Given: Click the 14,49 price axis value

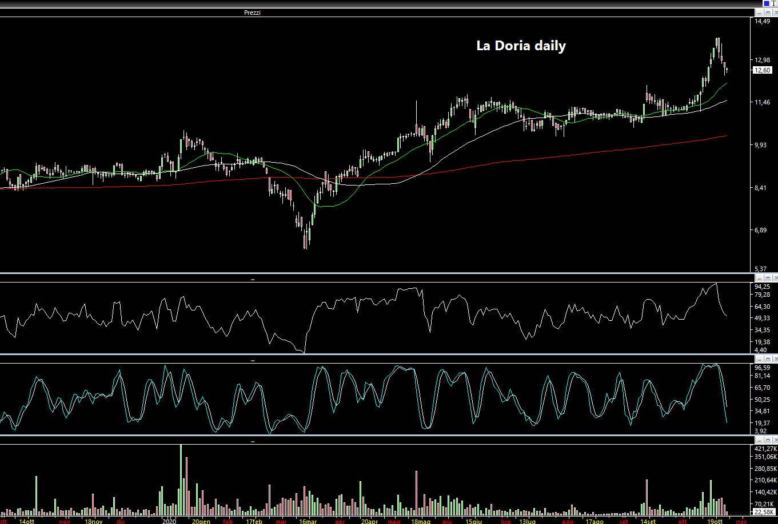Looking at the screenshot, I should 763,21.
